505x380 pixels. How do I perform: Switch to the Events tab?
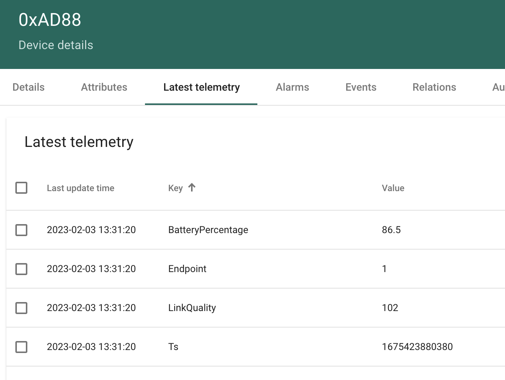click(x=360, y=87)
